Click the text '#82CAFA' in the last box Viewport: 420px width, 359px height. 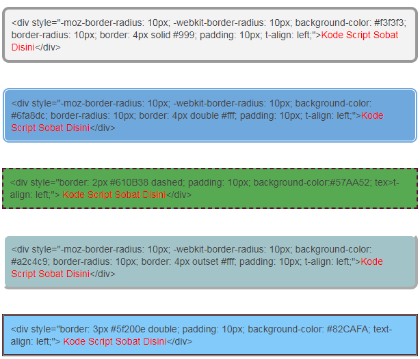click(x=347, y=329)
